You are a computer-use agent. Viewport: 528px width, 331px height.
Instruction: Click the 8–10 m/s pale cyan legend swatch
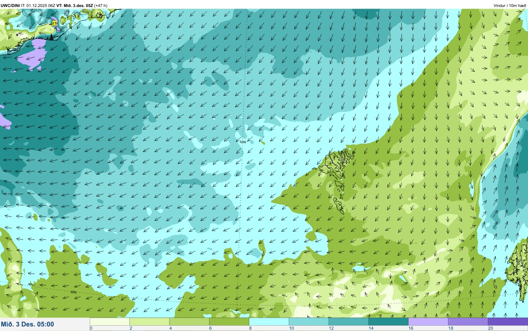point(269,322)
